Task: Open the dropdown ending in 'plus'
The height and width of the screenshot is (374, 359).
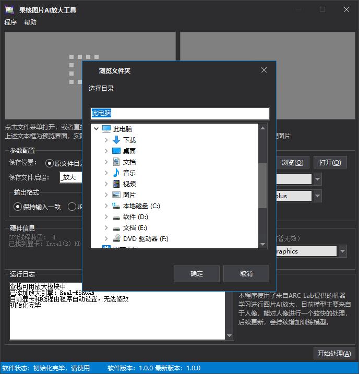Action: pos(317,196)
